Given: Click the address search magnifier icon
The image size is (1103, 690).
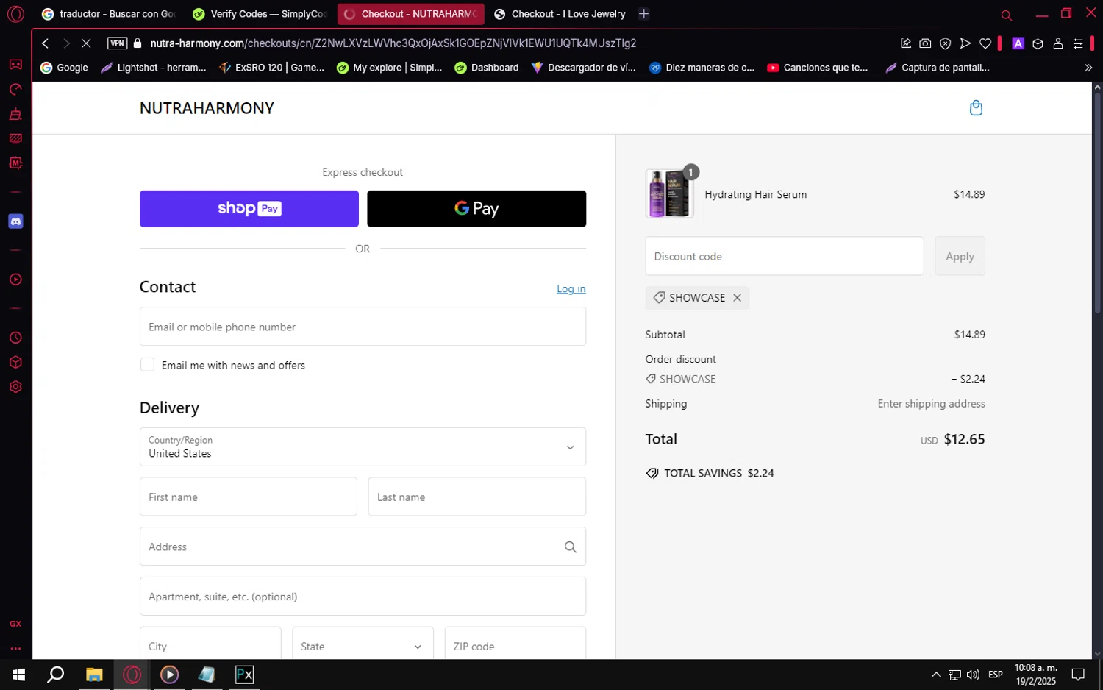Looking at the screenshot, I should coord(570,547).
